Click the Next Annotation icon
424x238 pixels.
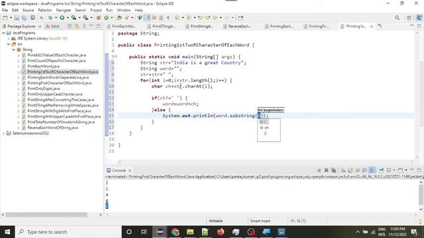pos(177,18)
